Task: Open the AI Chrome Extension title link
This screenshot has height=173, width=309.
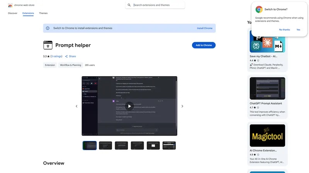Action: [x=263, y=150]
